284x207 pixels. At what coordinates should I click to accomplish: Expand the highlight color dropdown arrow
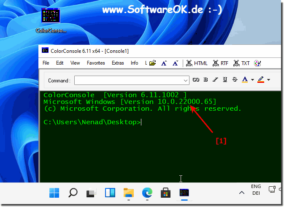pyautogui.click(x=269, y=80)
